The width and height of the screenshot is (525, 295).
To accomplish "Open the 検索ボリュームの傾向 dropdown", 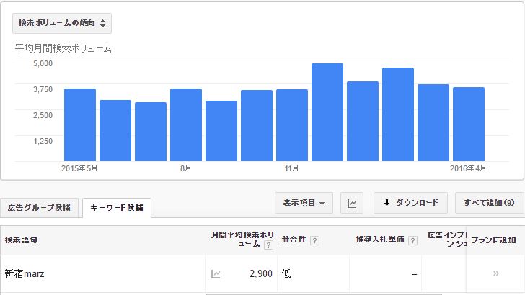I will point(62,24).
